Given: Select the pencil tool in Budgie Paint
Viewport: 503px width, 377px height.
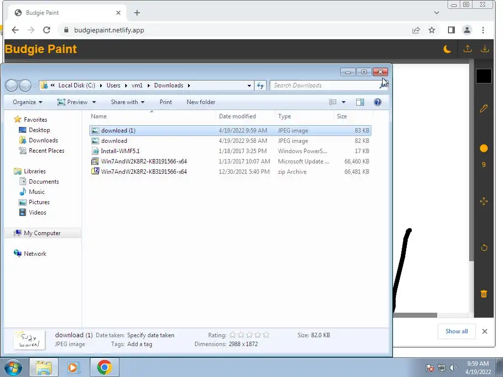Looking at the screenshot, I should (484, 108).
